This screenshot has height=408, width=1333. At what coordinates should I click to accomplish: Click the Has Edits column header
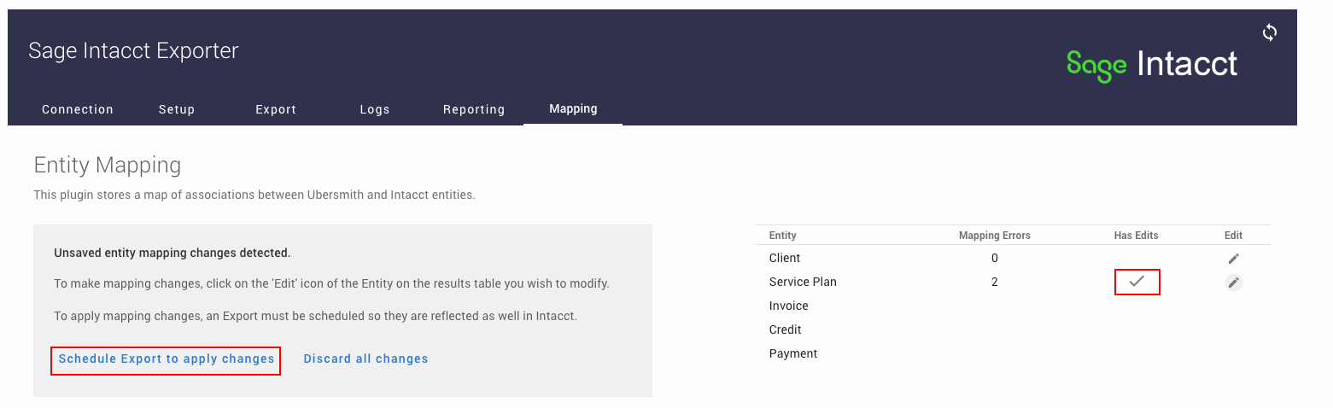1137,236
